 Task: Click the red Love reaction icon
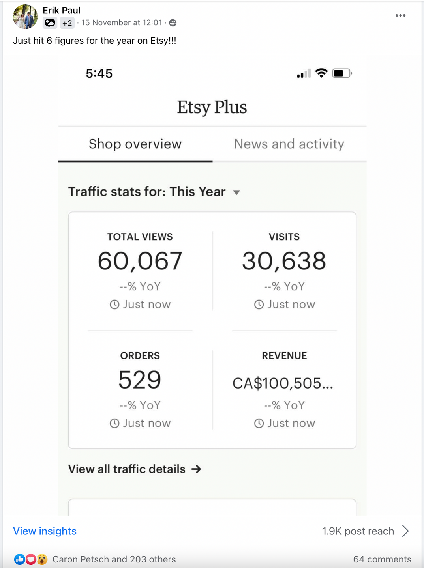click(x=31, y=559)
